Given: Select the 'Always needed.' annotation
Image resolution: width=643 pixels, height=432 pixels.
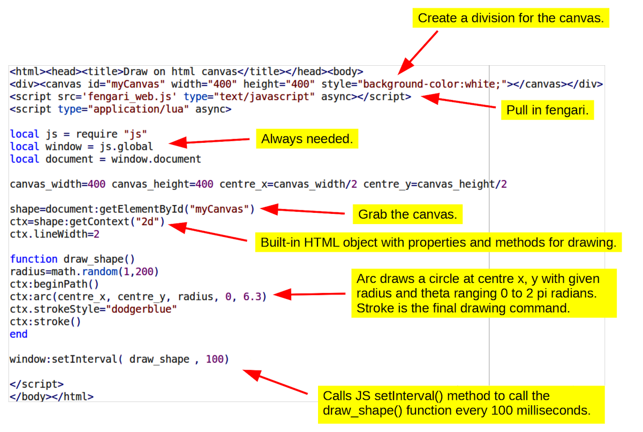Looking at the screenshot, I should (x=307, y=140).
